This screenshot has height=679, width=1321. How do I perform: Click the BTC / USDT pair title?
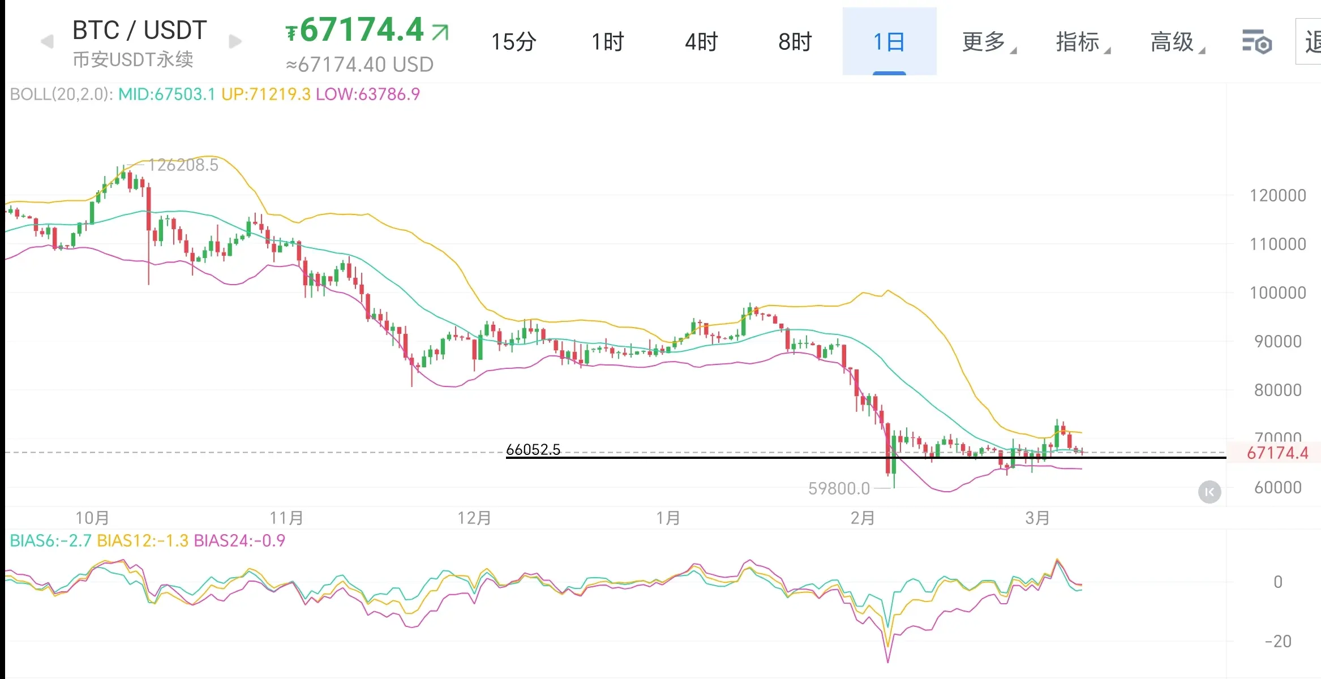click(x=139, y=31)
